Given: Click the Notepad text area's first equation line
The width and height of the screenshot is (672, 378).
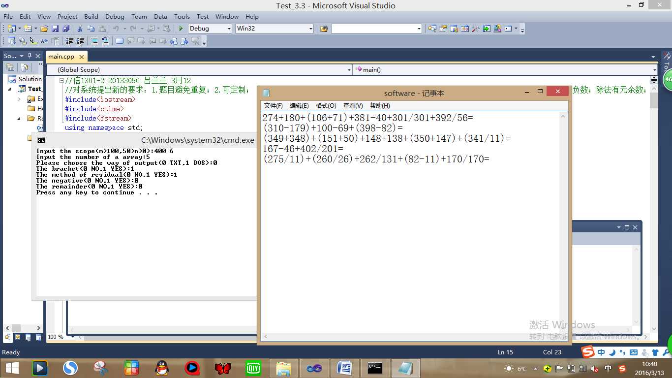Looking at the screenshot, I should pos(367,118).
